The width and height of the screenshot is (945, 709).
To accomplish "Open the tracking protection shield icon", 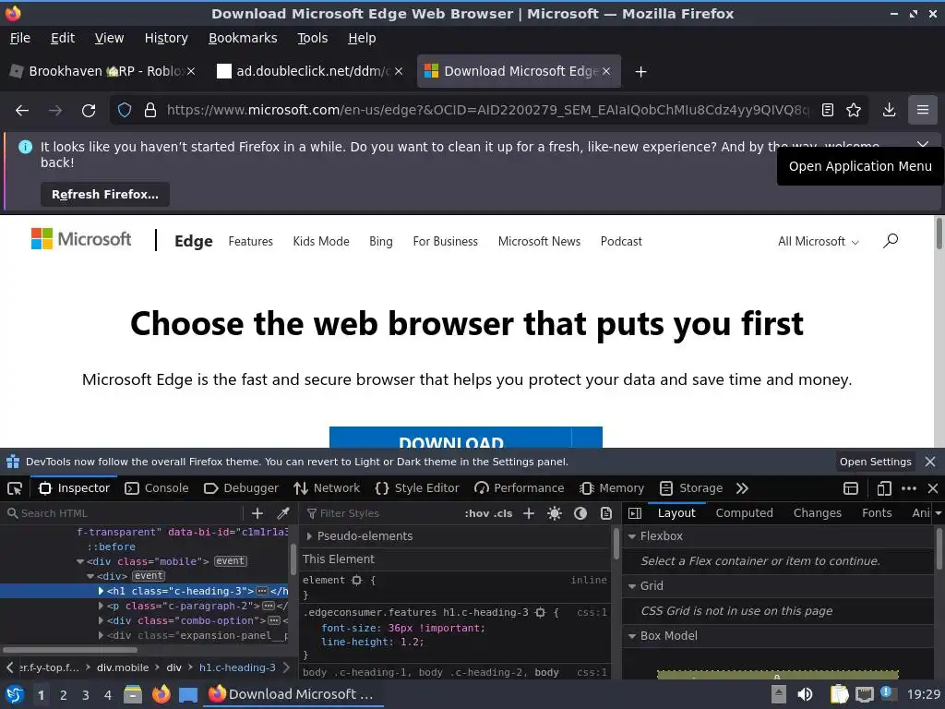I will click(125, 111).
